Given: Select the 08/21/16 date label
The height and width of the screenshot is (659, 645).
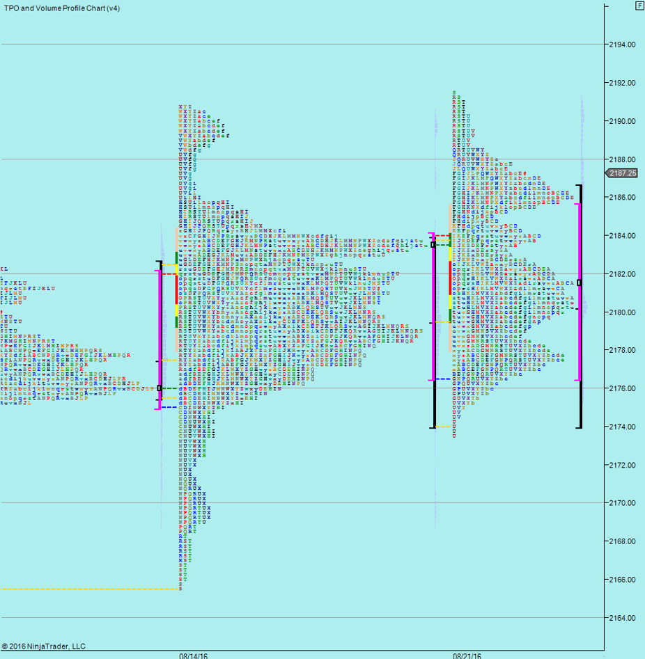Looking at the screenshot, I should tap(467, 655).
